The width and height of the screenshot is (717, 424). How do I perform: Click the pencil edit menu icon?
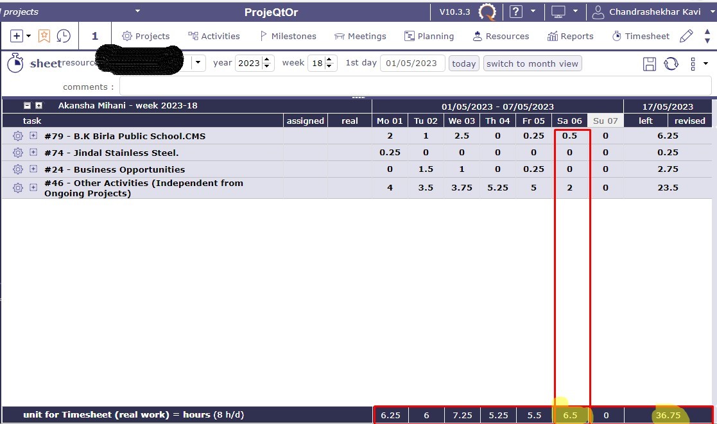(x=686, y=36)
